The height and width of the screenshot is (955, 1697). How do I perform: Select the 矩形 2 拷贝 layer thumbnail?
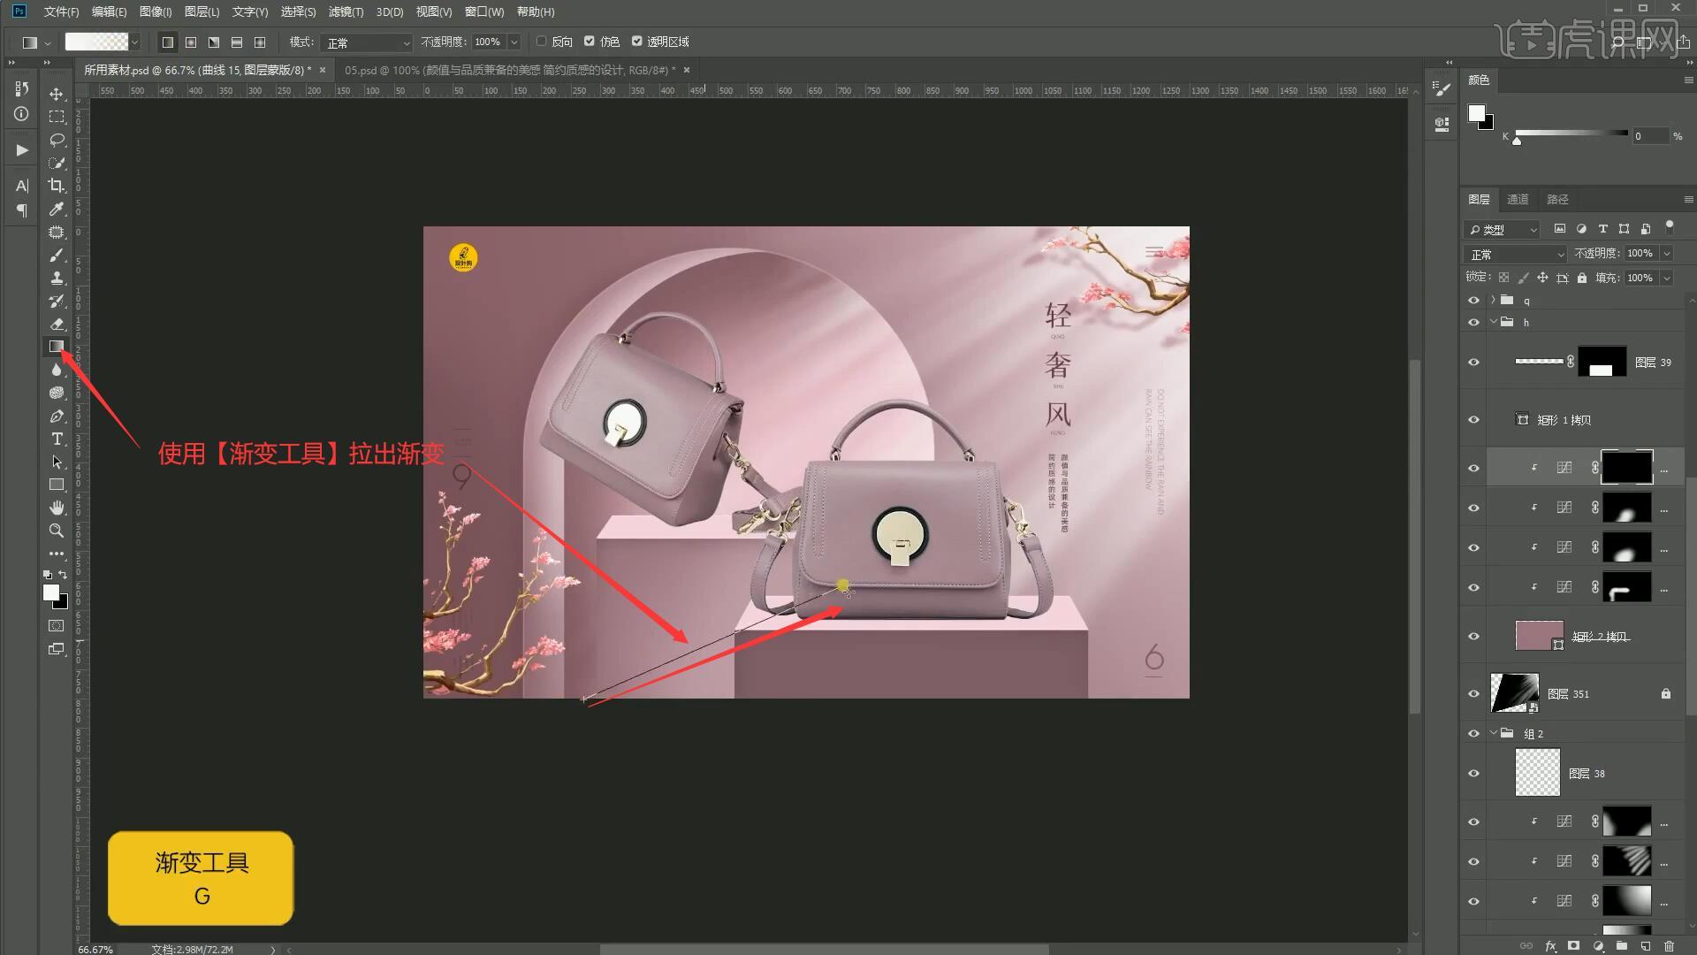pos(1539,636)
